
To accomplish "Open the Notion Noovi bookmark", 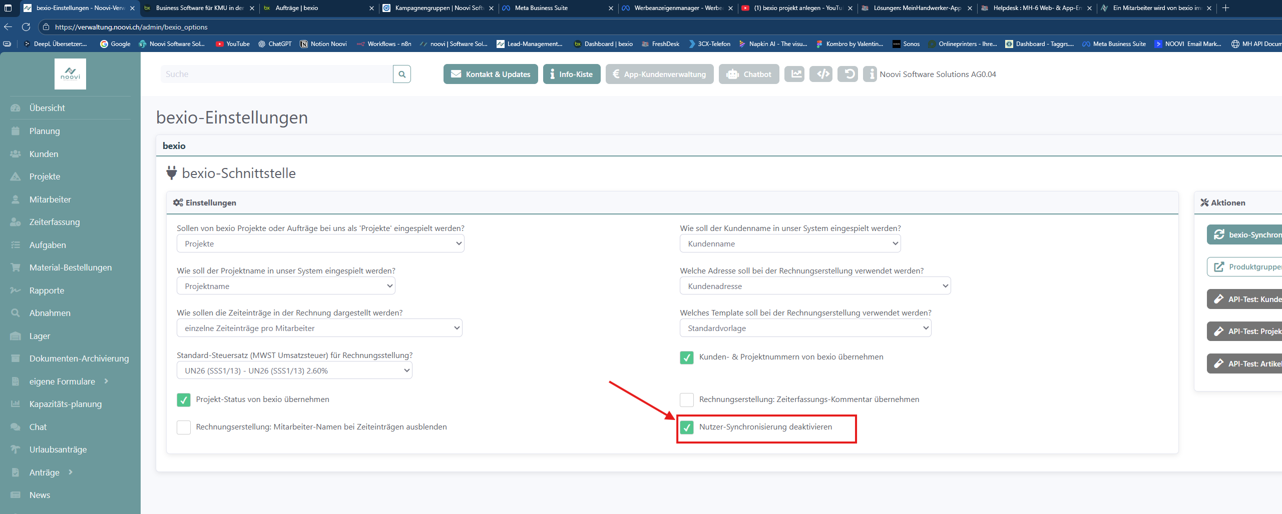I will coord(323,44).
